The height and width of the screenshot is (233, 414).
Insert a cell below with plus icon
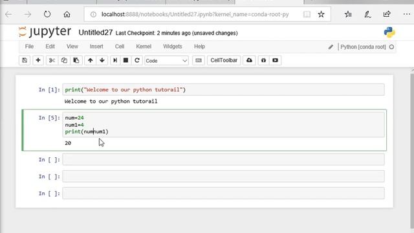pyautogui.click(x=38, y=60)
